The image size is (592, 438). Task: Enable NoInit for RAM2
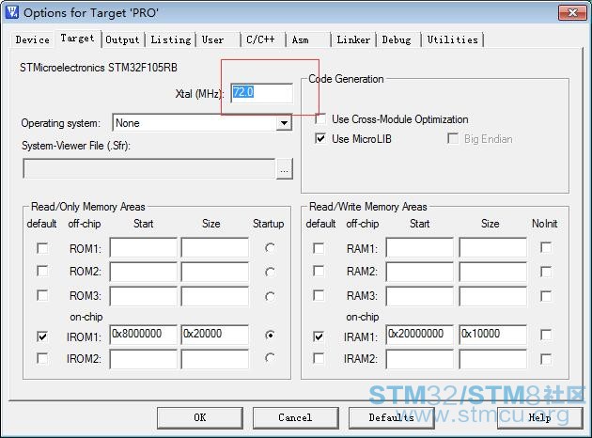[x=546, y=272]
